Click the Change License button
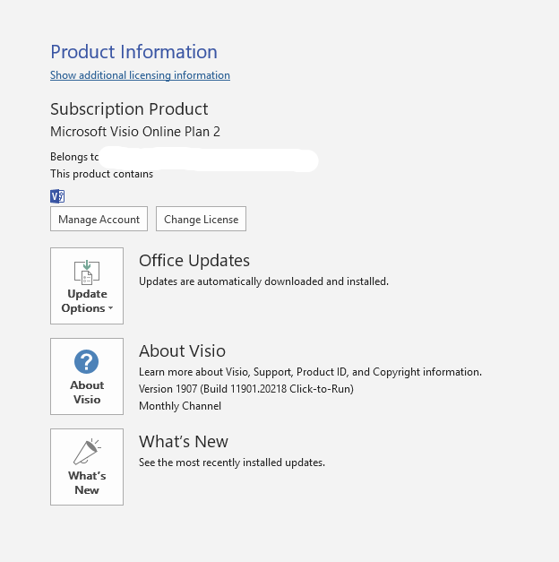The image size is (559, 562). (x=201, y=219)
